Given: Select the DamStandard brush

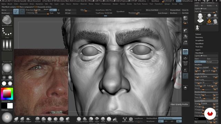Looking at the screenshot, I should (x=61, y=120).
